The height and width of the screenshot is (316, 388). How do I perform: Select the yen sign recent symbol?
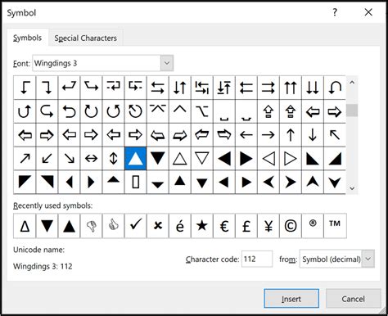(x=268, y=226)
